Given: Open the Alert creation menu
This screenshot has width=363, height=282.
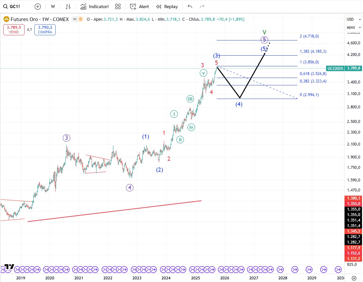Looking at the screenshot, I should coord(140,6).
